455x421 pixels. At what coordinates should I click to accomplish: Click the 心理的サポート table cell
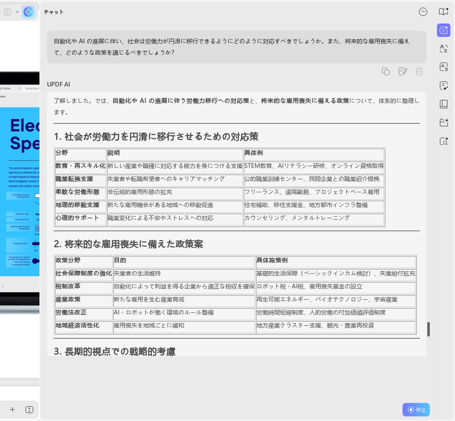[80, 219]
